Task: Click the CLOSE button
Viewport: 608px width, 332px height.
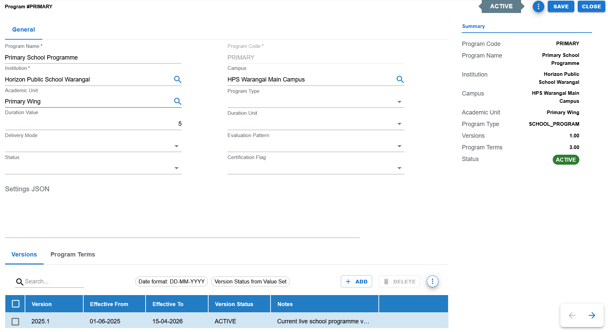Action: point(591,6)
